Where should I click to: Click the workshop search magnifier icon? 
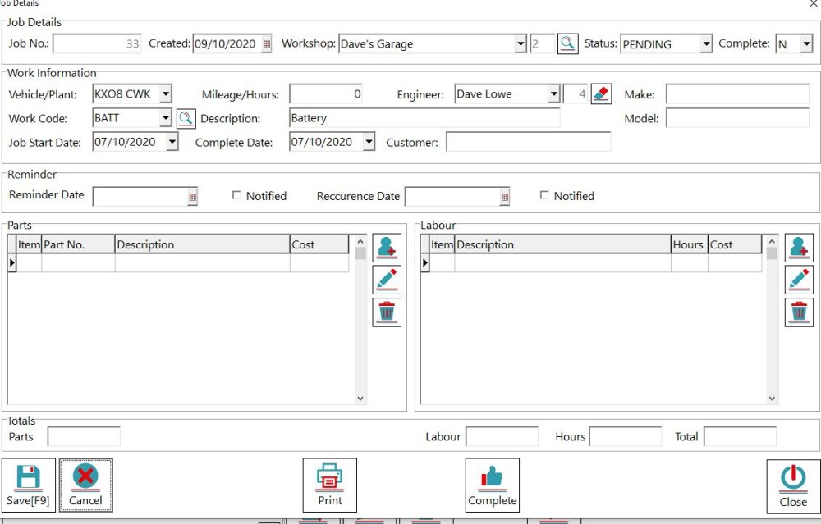pos(567,44)
